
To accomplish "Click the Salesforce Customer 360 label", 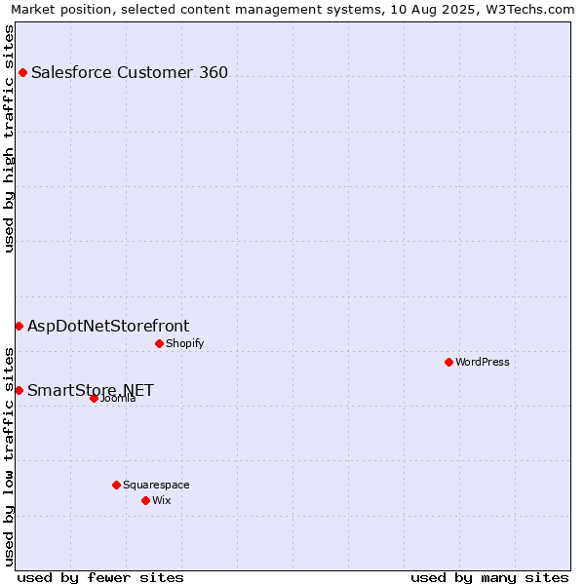I will tap(130, 72).
